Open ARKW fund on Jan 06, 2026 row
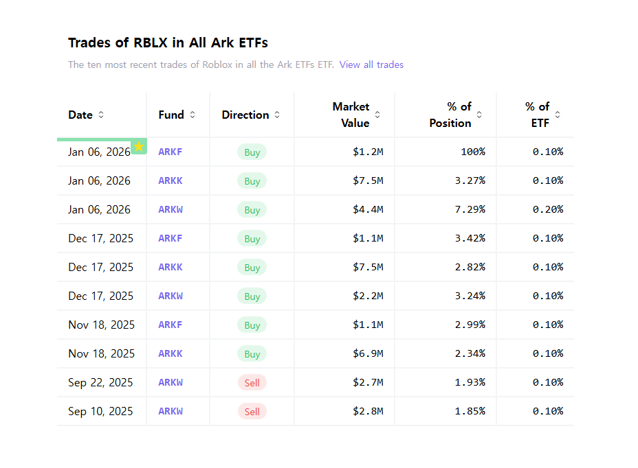This screenshot has width=638, height=468. (x=170, y=209)
